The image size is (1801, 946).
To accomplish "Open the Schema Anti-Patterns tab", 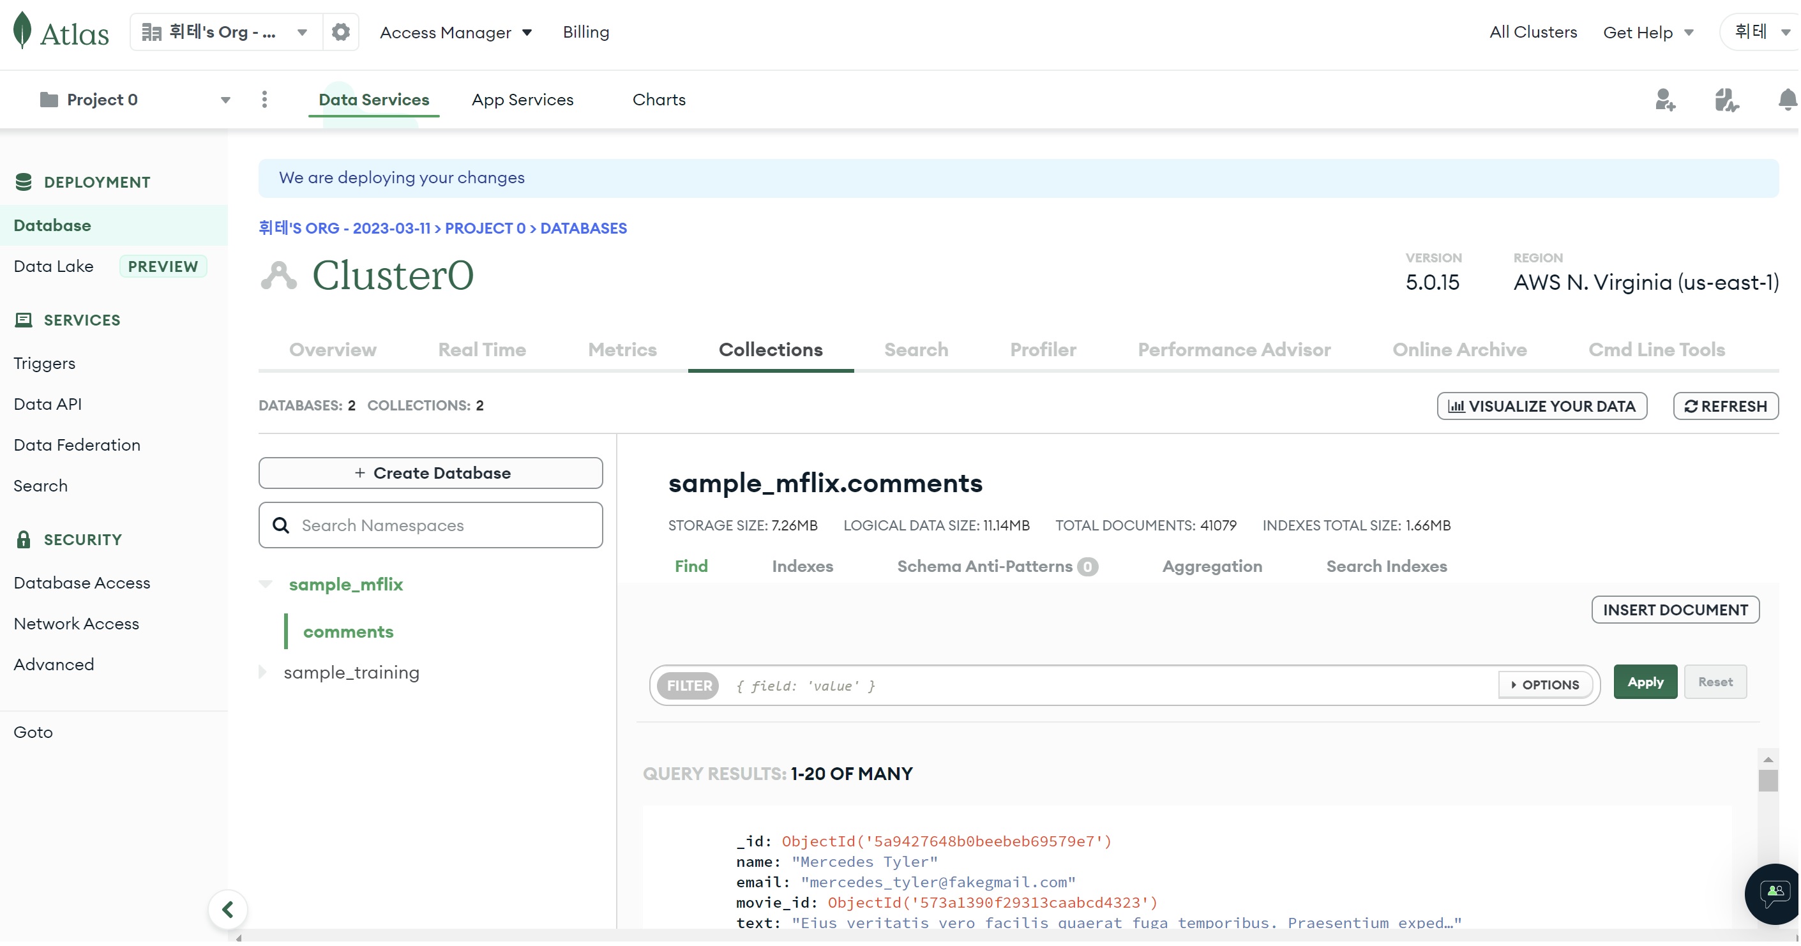I will tap(998, 566).
